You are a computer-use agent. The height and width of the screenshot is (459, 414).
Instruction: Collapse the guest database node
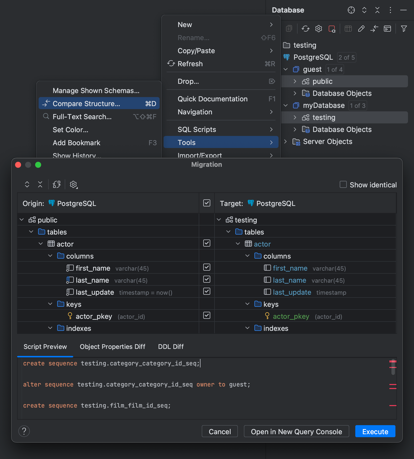tap(286, 69)
